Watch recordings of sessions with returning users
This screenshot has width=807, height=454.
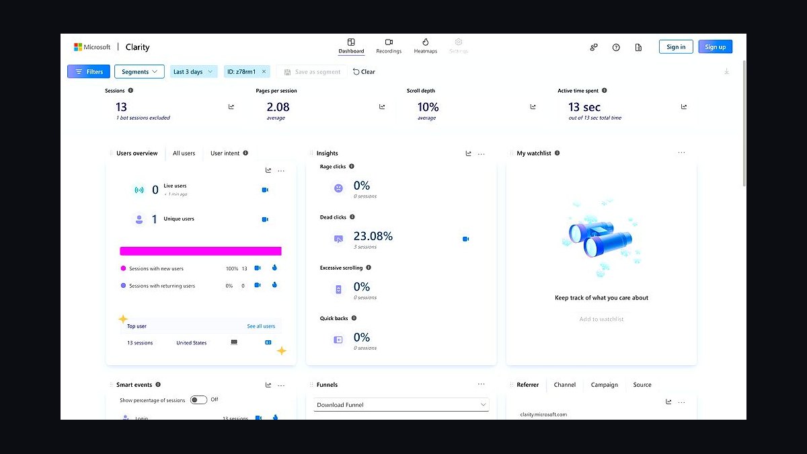257,285
